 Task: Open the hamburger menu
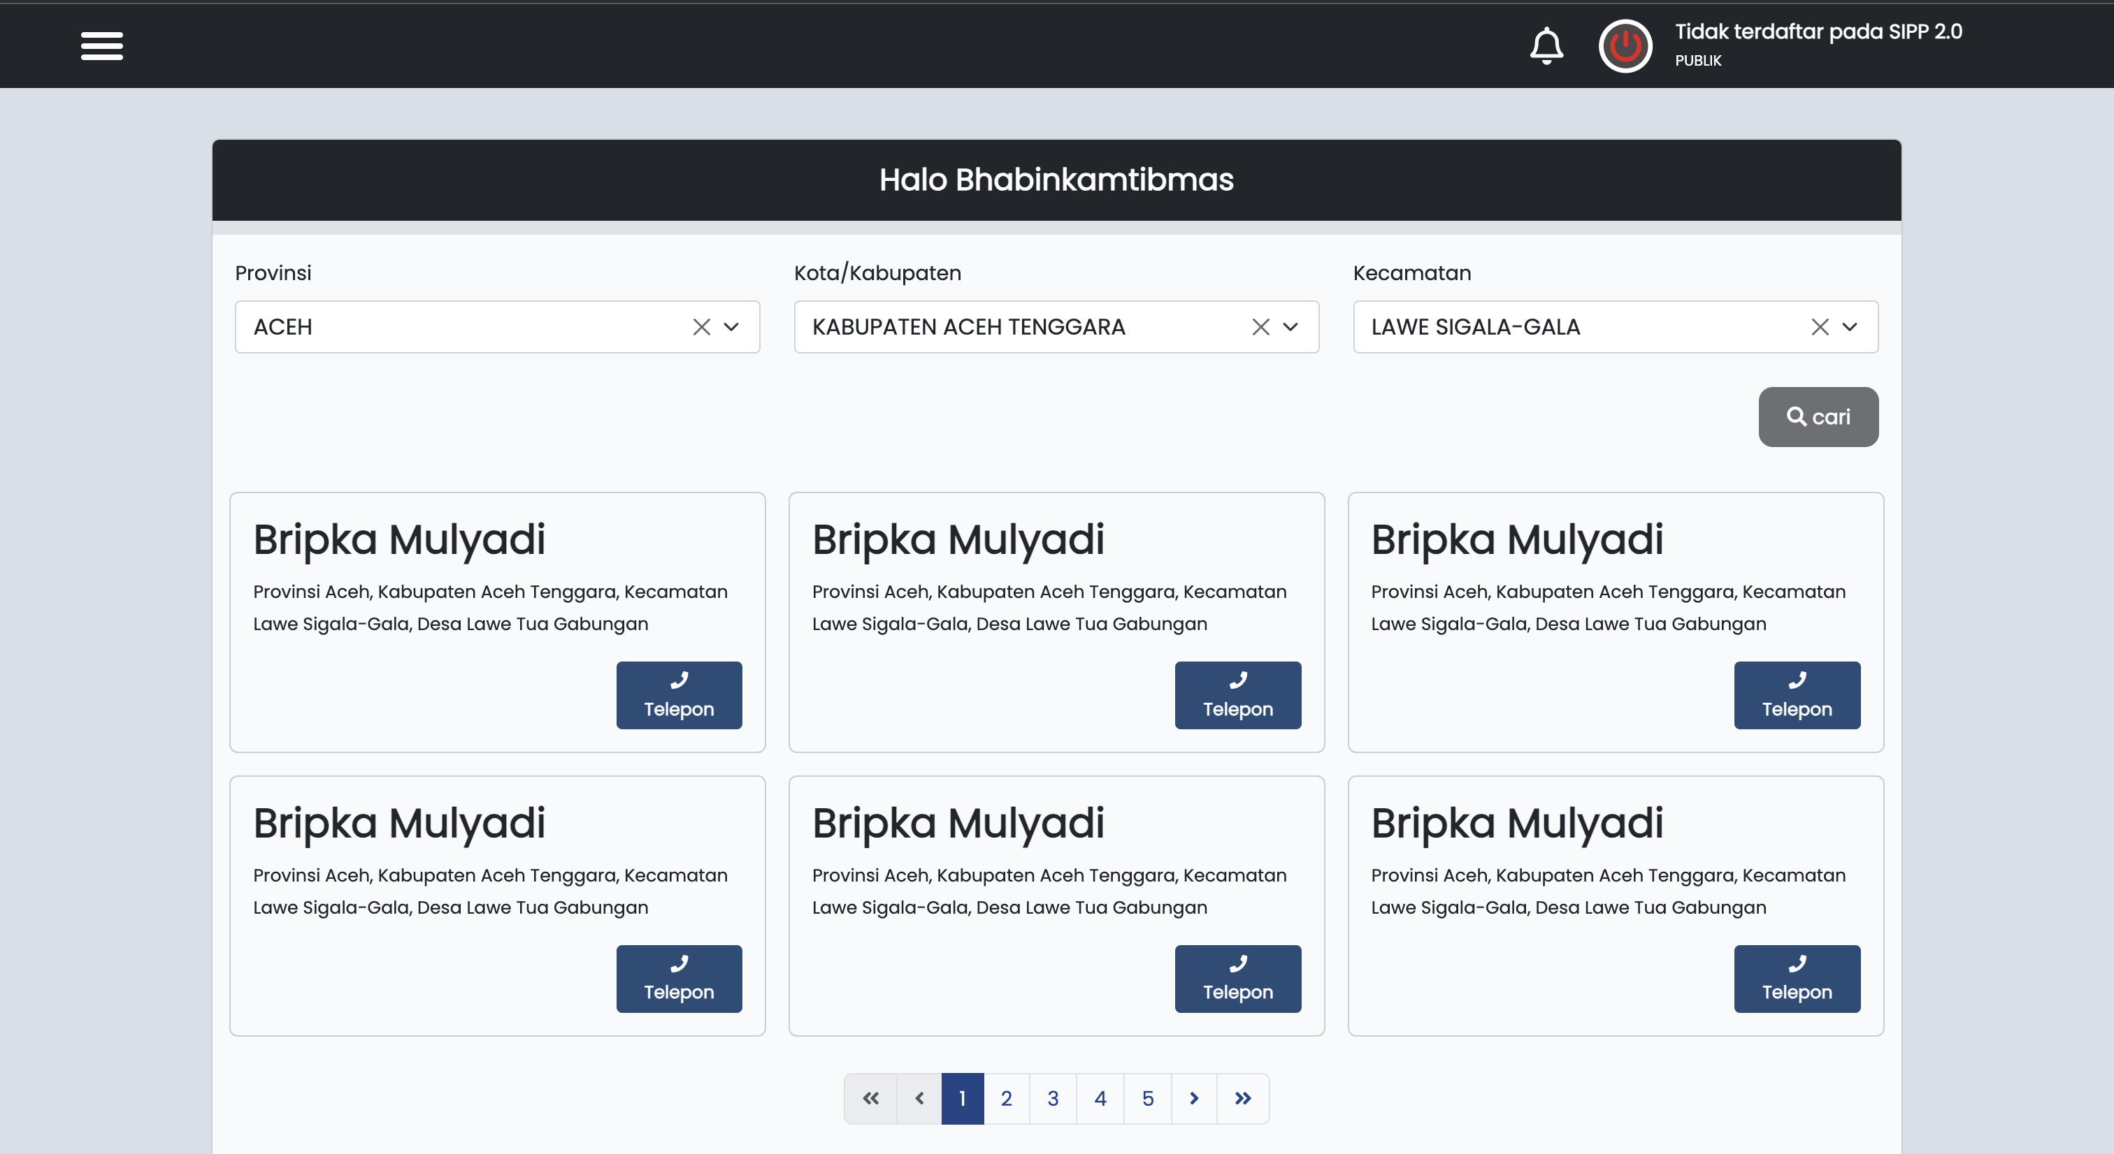(102, 46)
